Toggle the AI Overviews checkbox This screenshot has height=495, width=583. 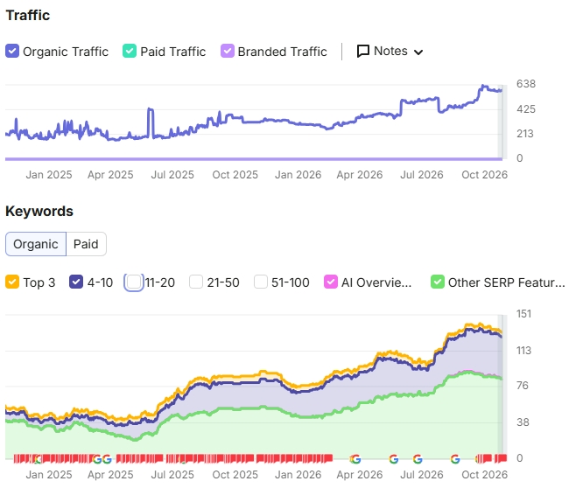click(331, 282)
